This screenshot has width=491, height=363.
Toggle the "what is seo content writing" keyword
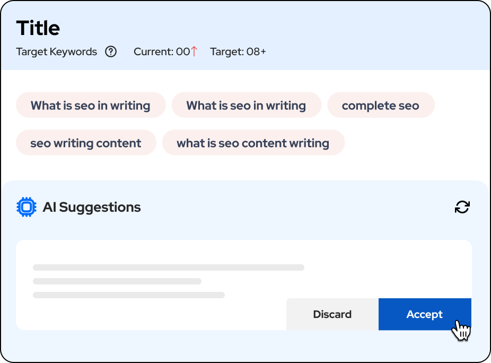253,143
